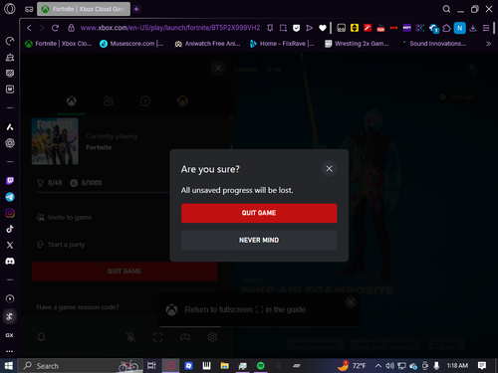Viewport: 498px width, 373px height.
Task: Click Invite to game in guide
Action: [x=64, y=218]
